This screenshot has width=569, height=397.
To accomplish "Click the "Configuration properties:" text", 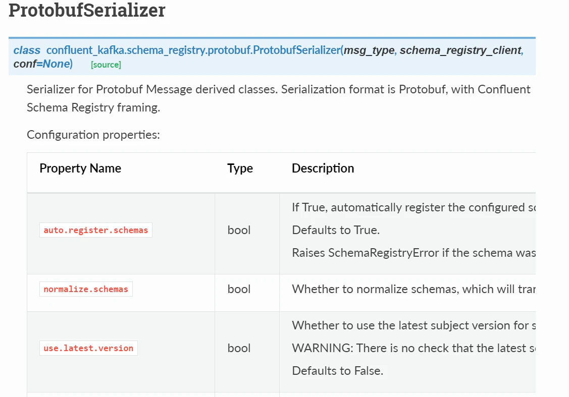I will 93,135.
